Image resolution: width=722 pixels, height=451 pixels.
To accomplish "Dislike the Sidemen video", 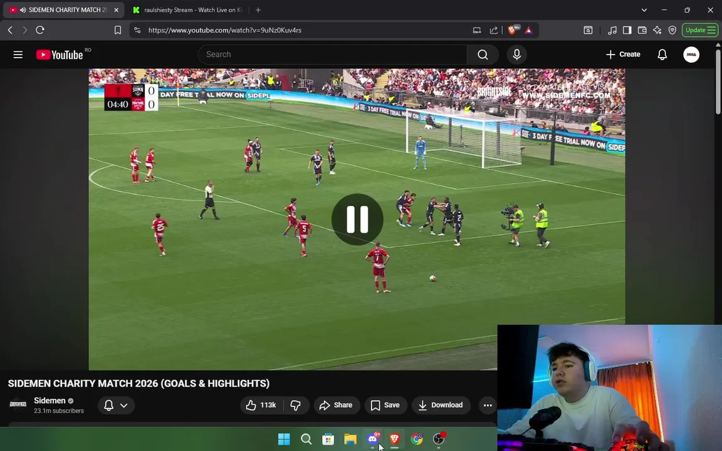I will point(296,405).
